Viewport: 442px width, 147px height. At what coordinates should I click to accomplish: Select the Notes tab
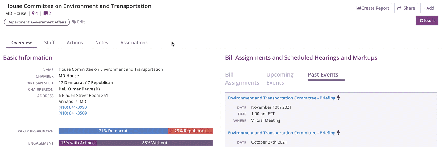click(x=101, y=43)
